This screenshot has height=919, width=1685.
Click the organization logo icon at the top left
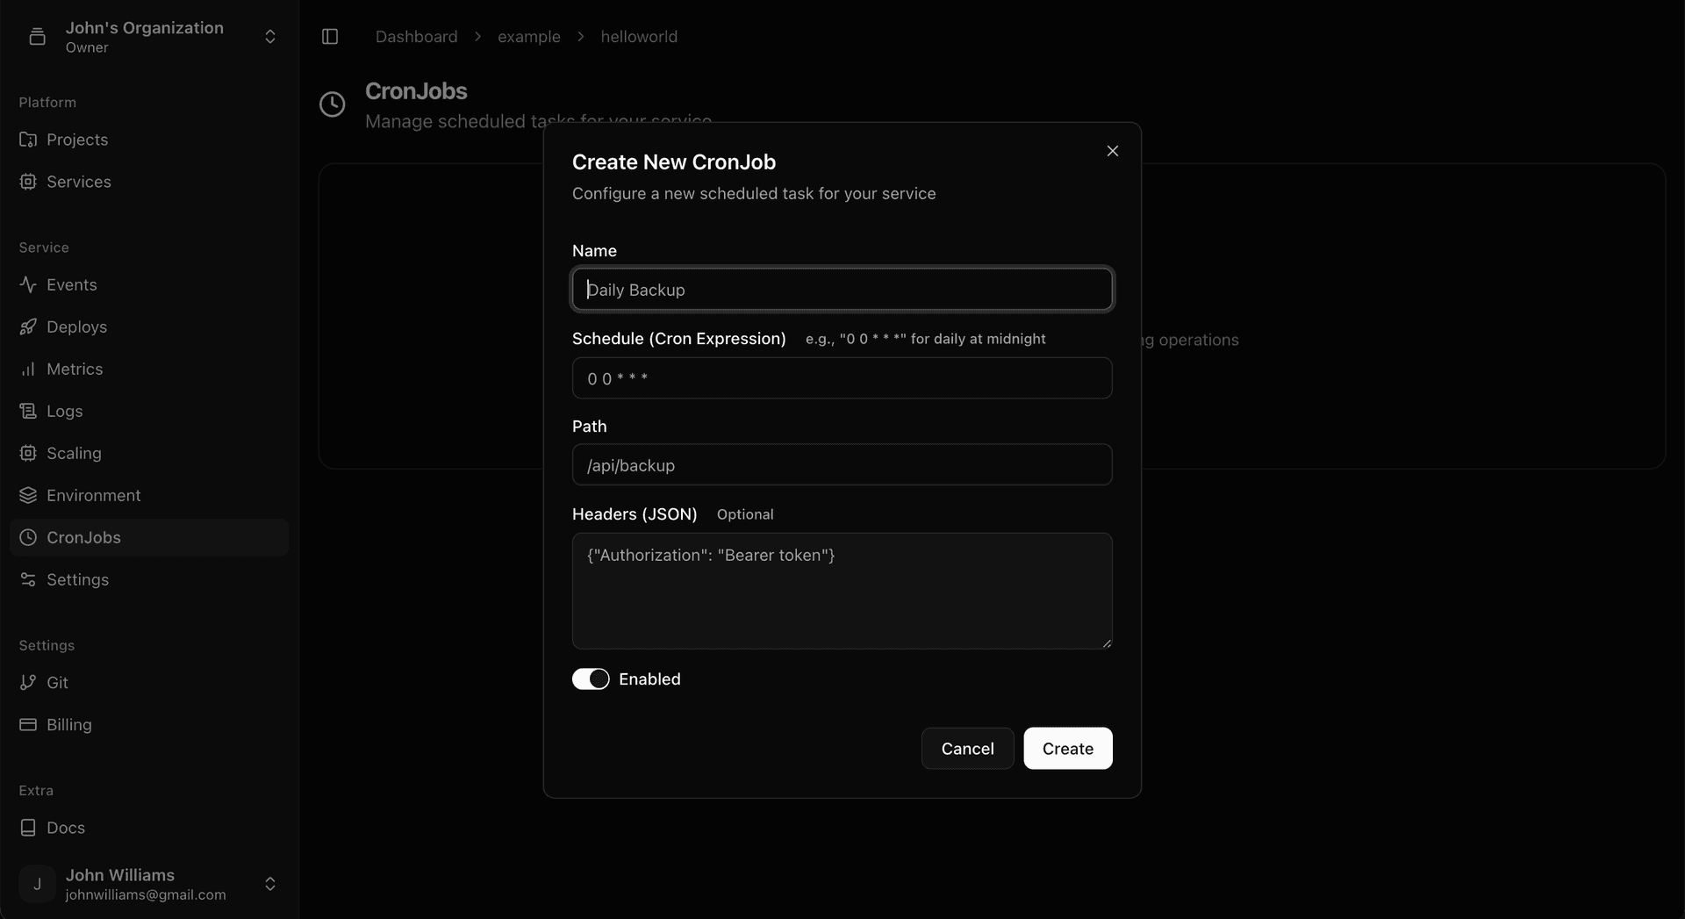(x=37, y=37)
